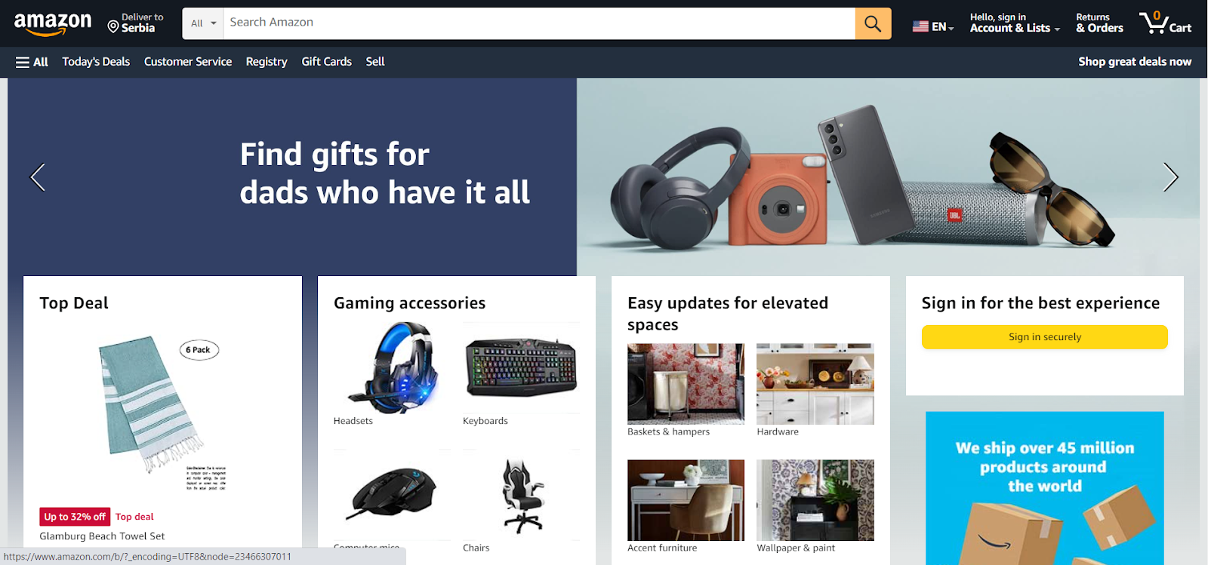Show previous banner with left arrow
1208x565 pixels.
coord(38,177)
